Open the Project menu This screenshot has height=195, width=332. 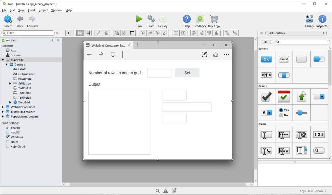point(43,10)
